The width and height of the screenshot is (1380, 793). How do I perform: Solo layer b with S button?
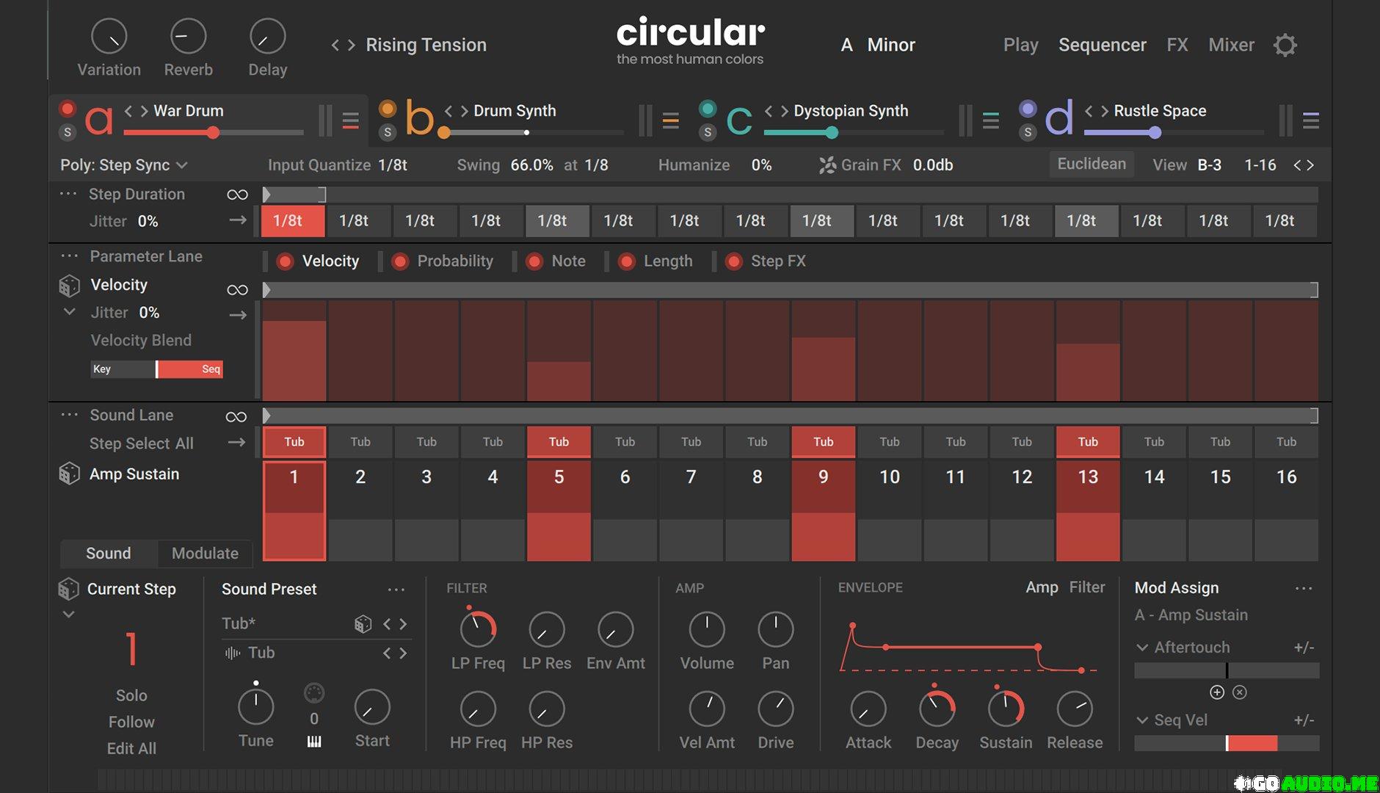pyautogui.click(x=388, y=133)
